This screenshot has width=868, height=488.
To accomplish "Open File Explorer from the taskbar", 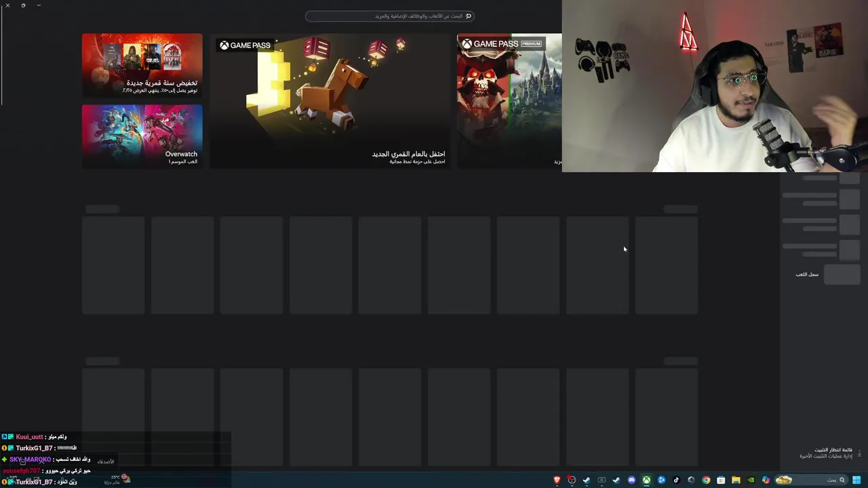I will 736,480.
